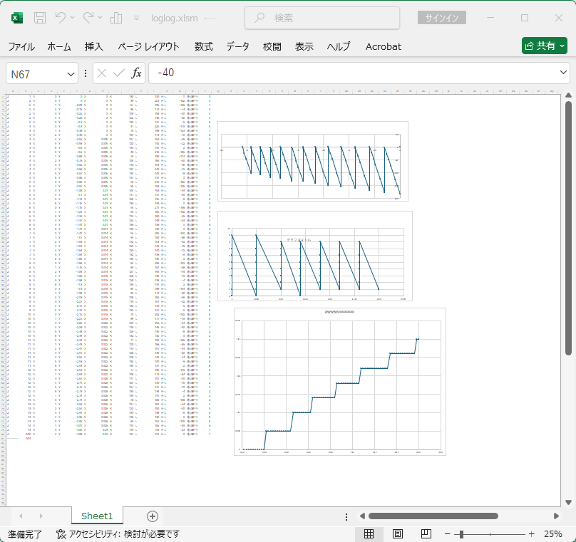Customize the Quick Access Toolbar dropdown
This screenshot has height=542, width=576.
(x=136, y=18)
